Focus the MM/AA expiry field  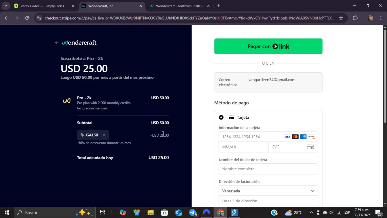pos(244,147)
